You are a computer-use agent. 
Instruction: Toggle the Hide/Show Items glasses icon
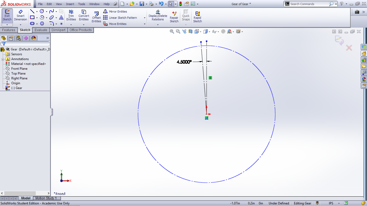pyautogui.click(x=214, y=32)
